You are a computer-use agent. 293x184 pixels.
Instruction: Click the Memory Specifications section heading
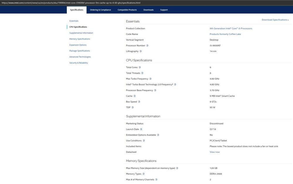(x=141, y=161)
